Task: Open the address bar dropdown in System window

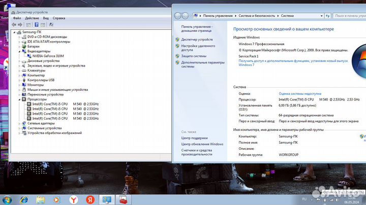Action: 322,16
